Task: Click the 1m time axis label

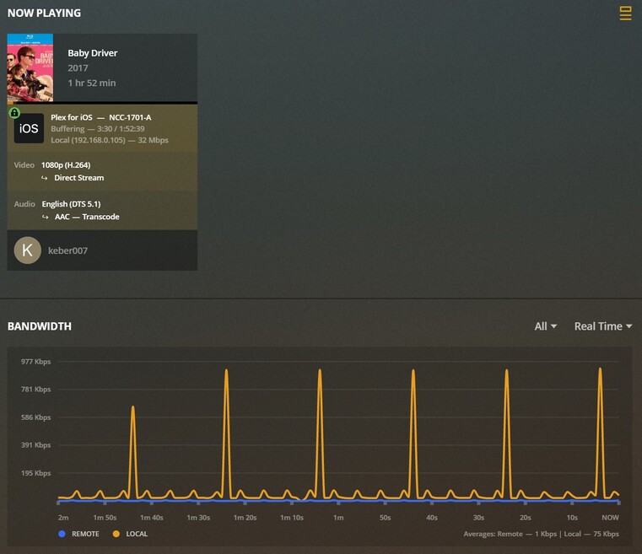Action: tap(338, 518)
